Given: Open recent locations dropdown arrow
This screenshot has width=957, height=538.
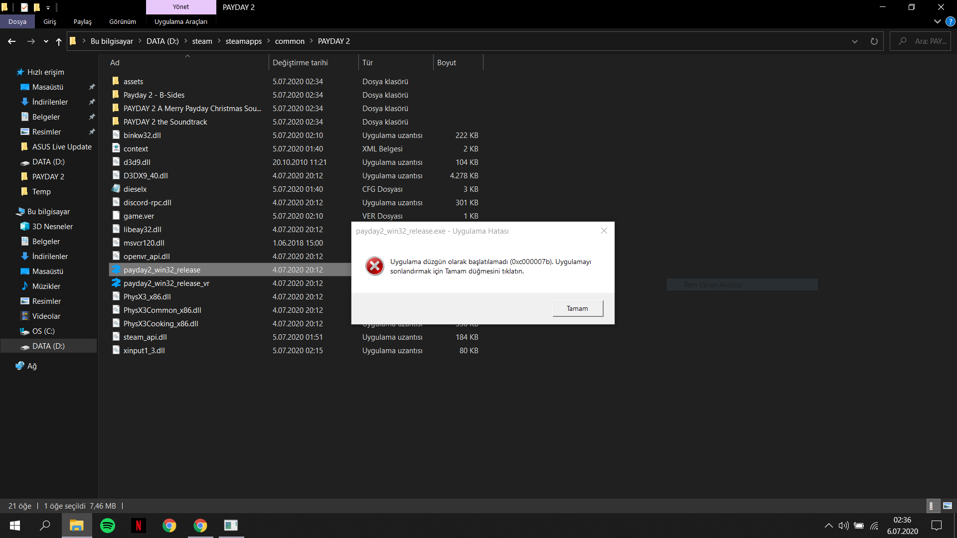Looking at the screenshot, I should (46, 41).
